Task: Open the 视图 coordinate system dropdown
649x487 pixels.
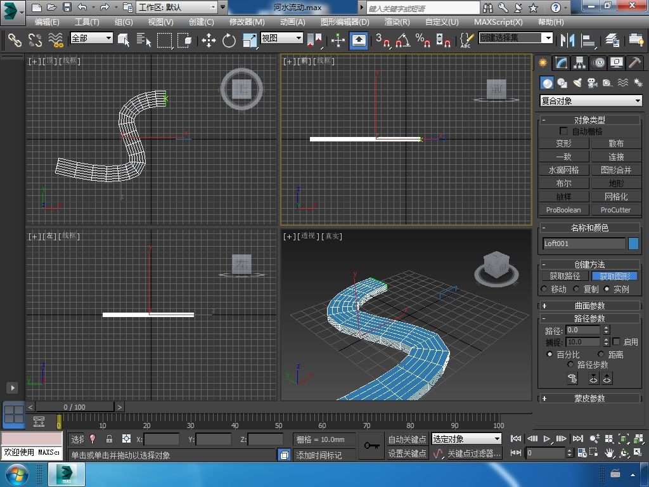Action: pos(282,38)
